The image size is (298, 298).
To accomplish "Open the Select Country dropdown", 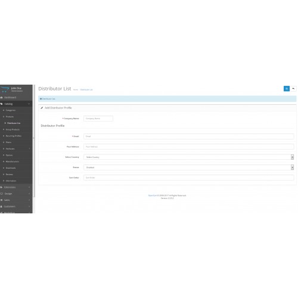I will point(188,157).
